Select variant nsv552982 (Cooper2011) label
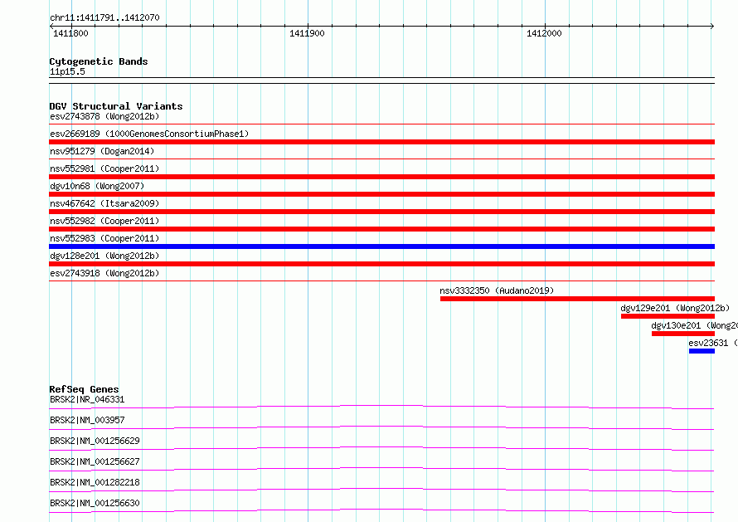This screenshot has width=738, height=522. (104, 221)
